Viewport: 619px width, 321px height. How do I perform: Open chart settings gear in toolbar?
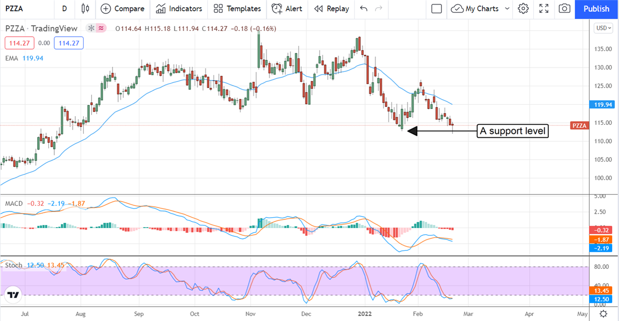(523, 9)
